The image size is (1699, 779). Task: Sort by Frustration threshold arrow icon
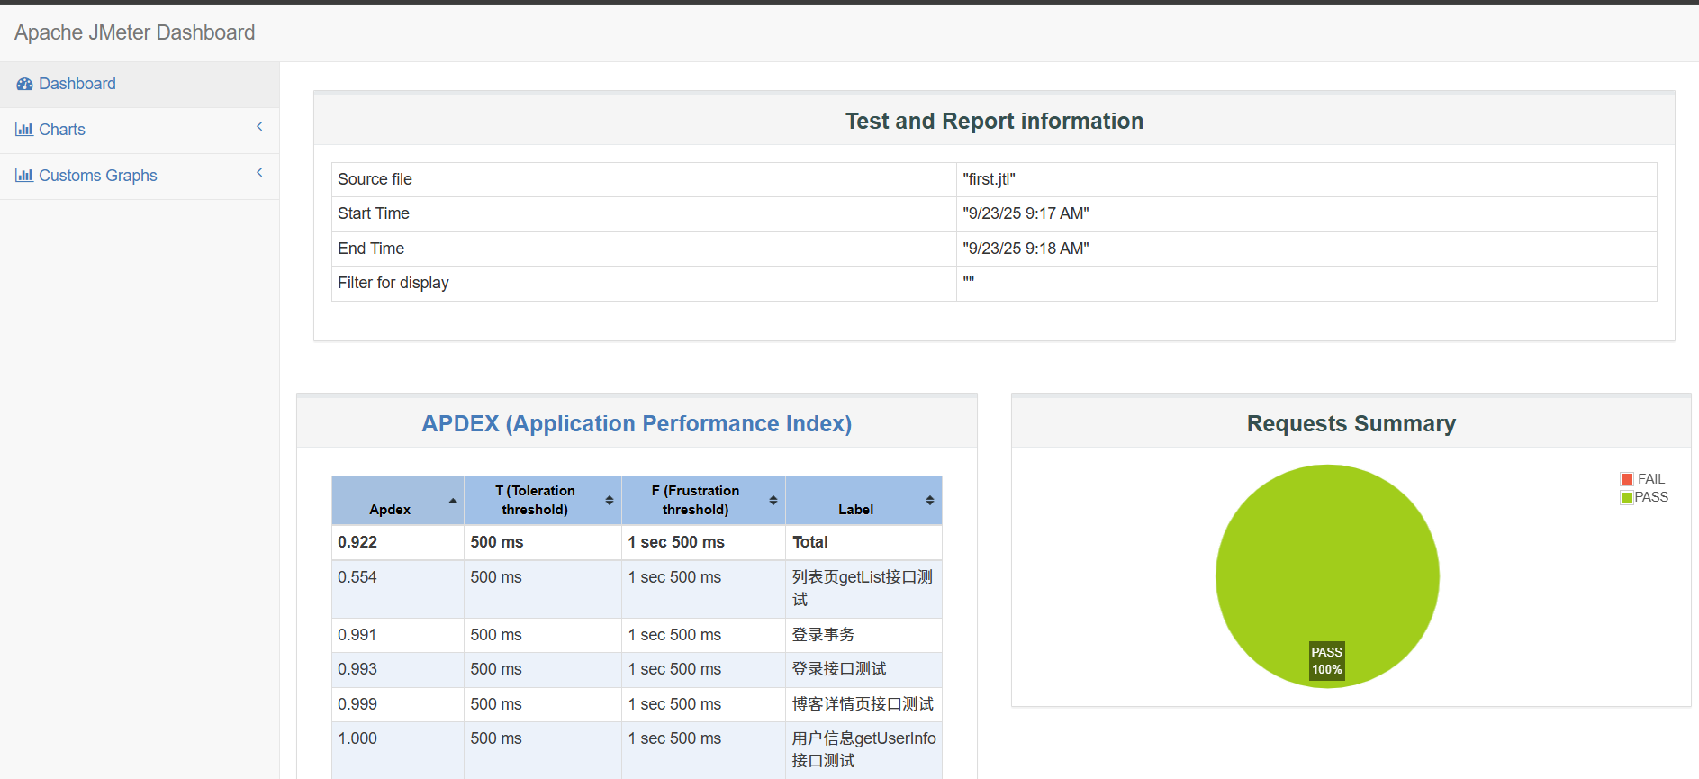coord(773,501)
